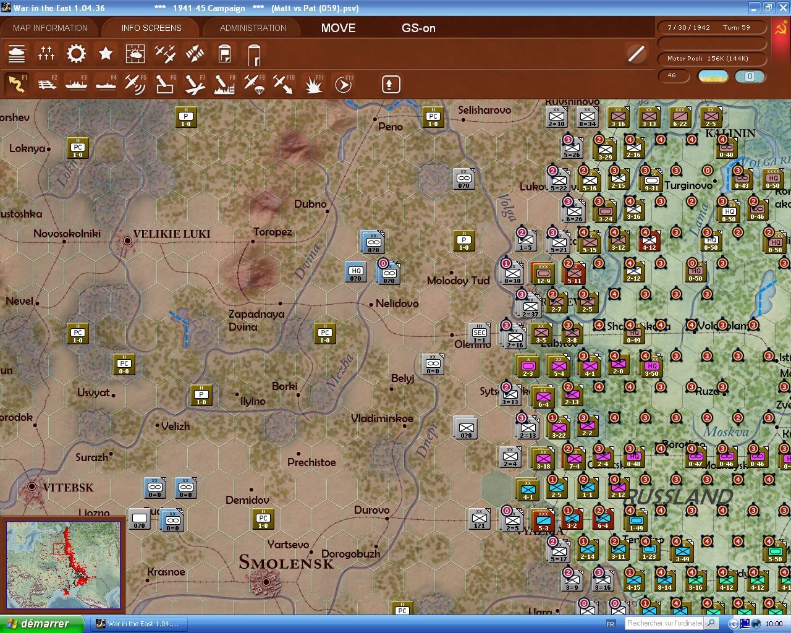Click the Vitebsk city hex

[32, 487]
